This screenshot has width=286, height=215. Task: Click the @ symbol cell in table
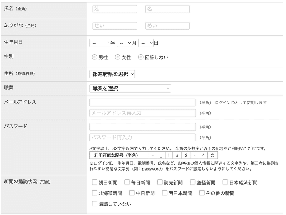pyautogui.click(x=212, y=156)
